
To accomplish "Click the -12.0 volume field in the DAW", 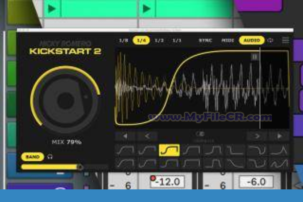I will click(167, 182).
